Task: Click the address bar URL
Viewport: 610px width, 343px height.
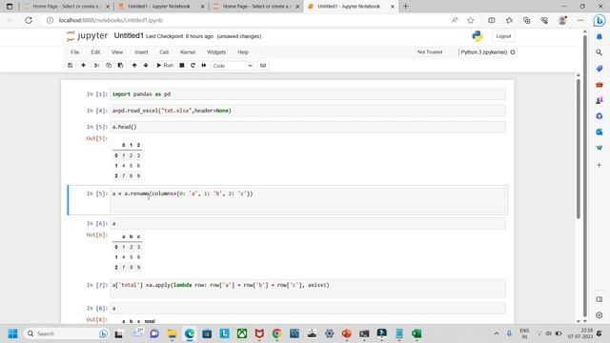Action: click(111, 20)
